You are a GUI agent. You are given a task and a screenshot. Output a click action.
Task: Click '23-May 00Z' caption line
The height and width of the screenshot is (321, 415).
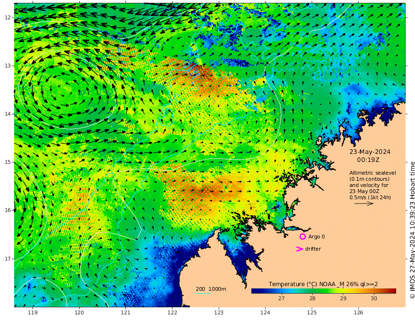(x=364, y=191)
